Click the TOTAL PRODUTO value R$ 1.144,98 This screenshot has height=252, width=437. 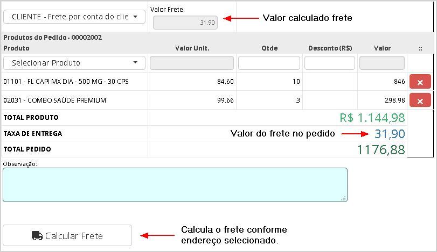(372, 117)
